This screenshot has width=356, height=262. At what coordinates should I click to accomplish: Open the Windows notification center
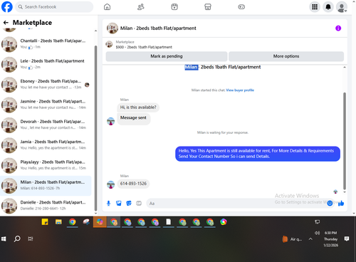pos(347,239)
